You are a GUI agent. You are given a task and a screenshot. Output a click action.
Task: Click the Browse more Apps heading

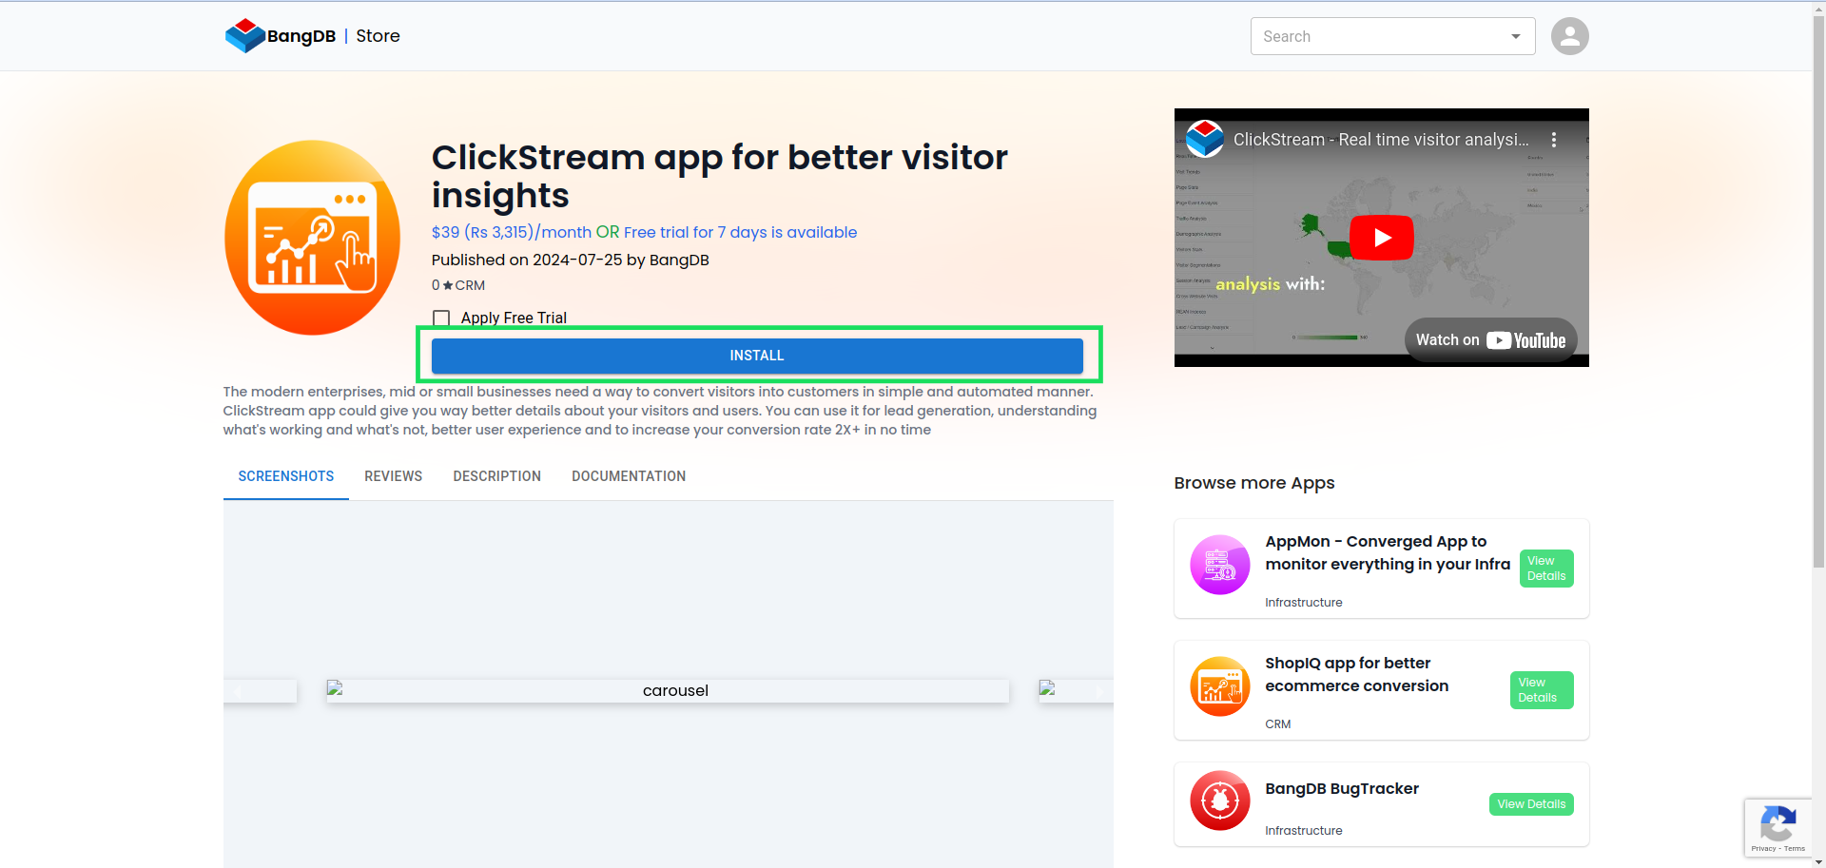coord(1254,483)
